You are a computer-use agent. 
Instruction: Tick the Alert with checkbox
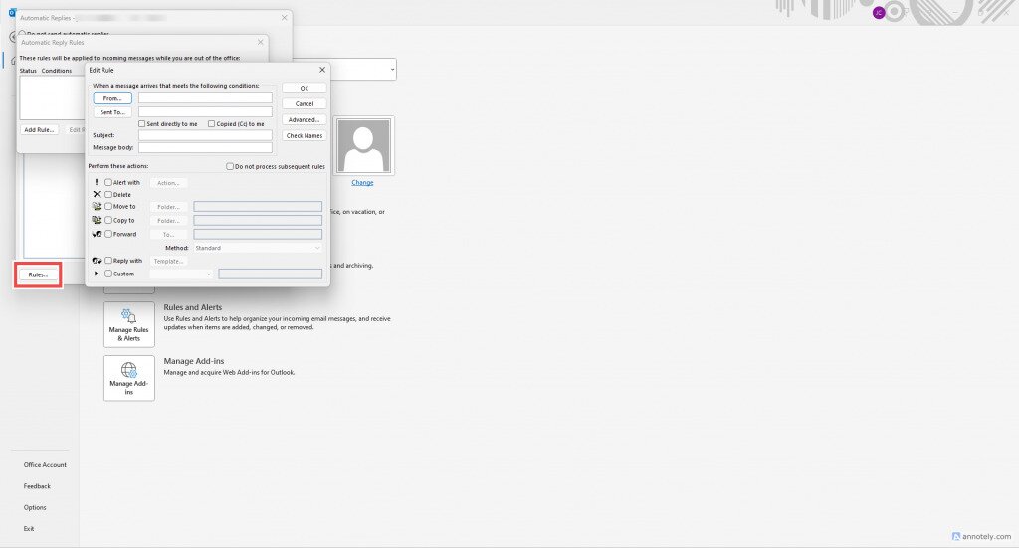(108, 182)
